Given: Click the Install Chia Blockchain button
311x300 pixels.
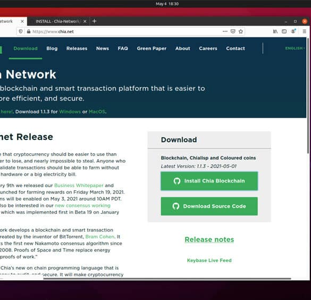Looking at the screenshot, I should point(209,181).
